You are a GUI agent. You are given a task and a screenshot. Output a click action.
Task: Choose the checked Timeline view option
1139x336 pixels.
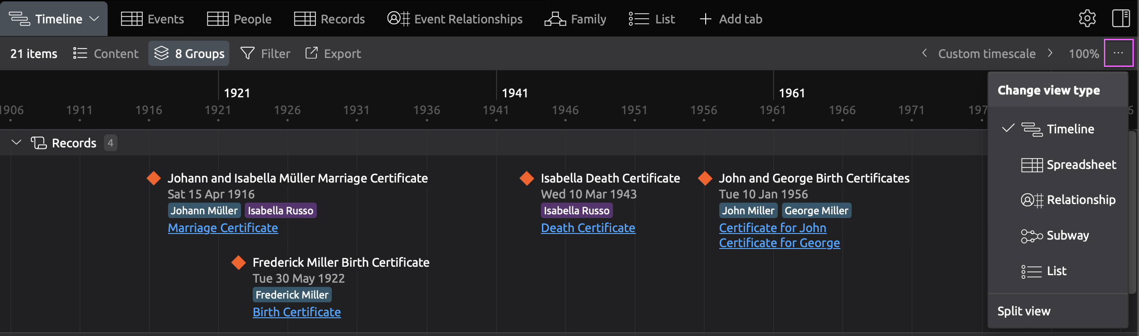(1058, 129)
